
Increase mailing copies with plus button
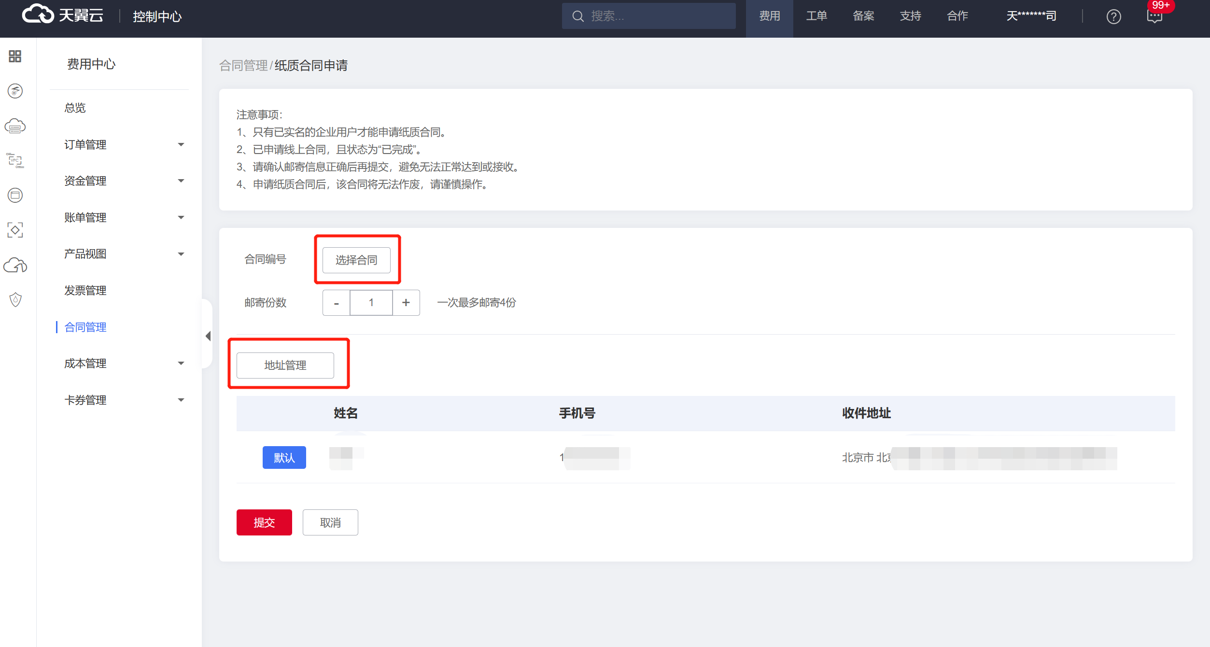(406, 303)
